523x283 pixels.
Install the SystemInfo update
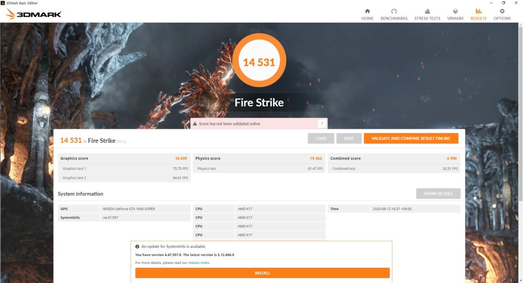click(x=263, y=273)
